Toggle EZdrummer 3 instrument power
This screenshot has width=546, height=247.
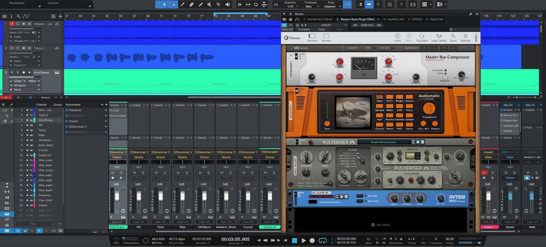tap(67, 127)
